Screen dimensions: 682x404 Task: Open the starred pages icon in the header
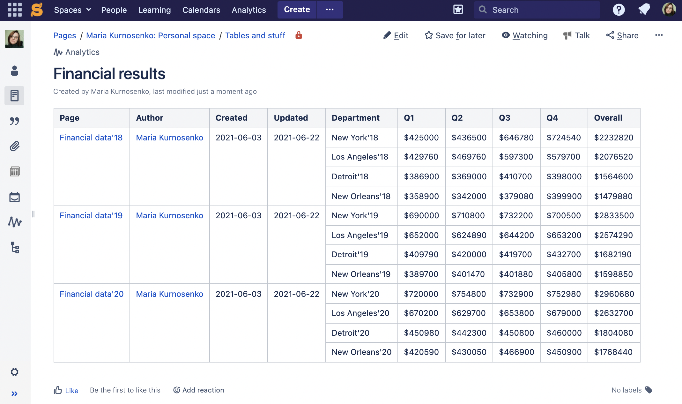[458, 10]
